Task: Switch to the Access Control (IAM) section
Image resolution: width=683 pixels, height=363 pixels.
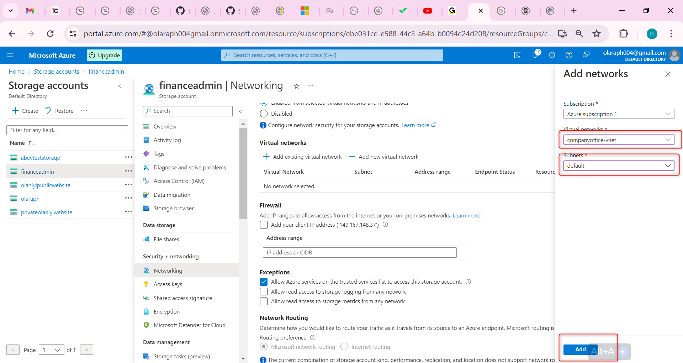Action: click(x=179, y=181)
